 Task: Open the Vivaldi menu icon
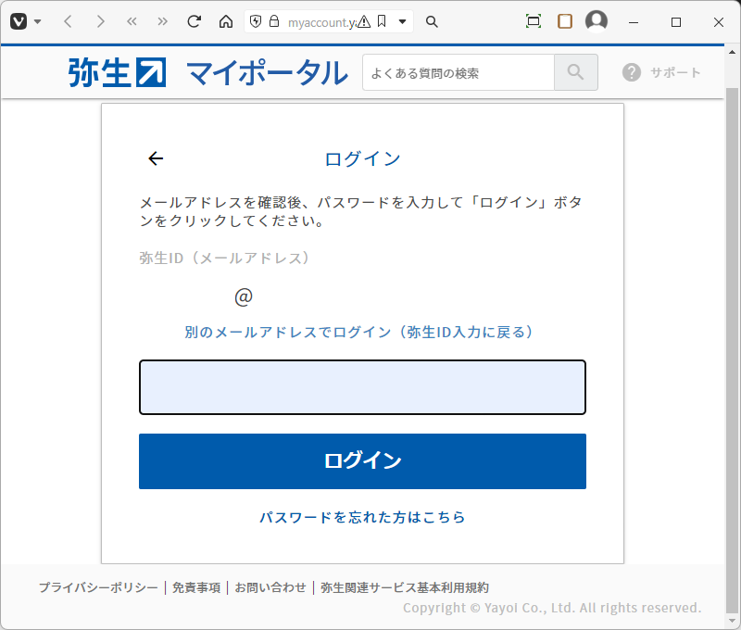[19, 21]
